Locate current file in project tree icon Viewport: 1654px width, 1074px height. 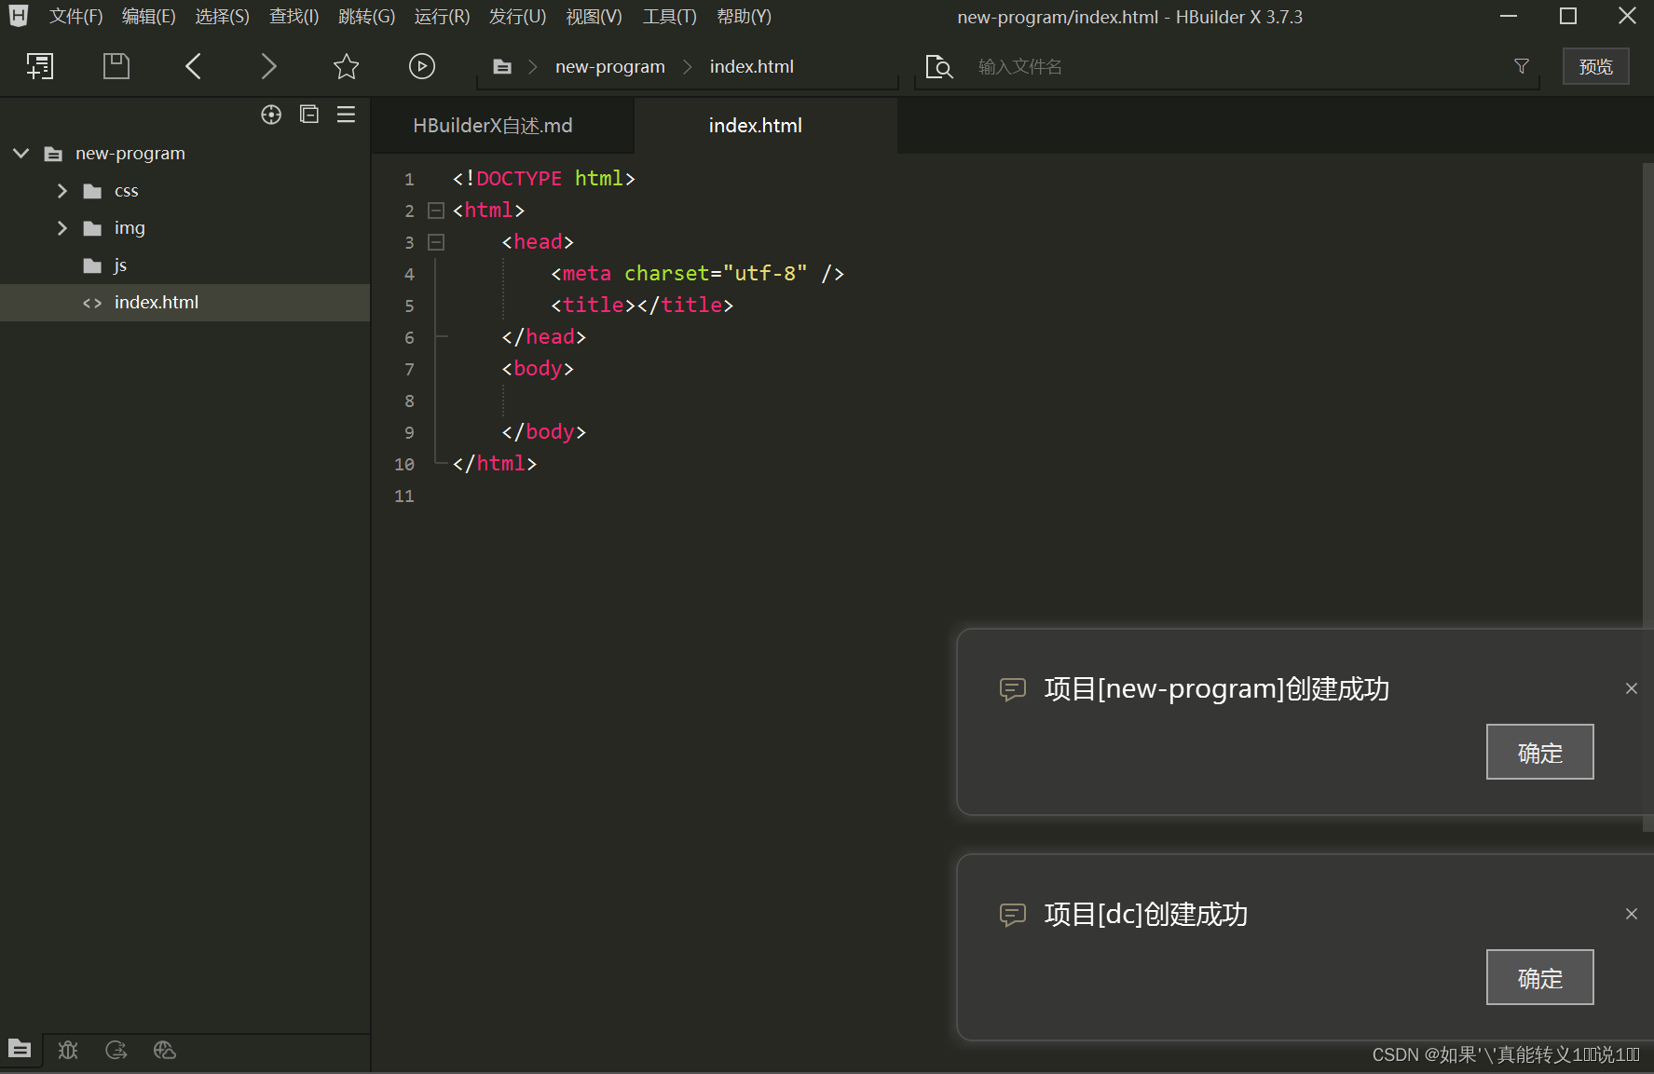point(271,115)
